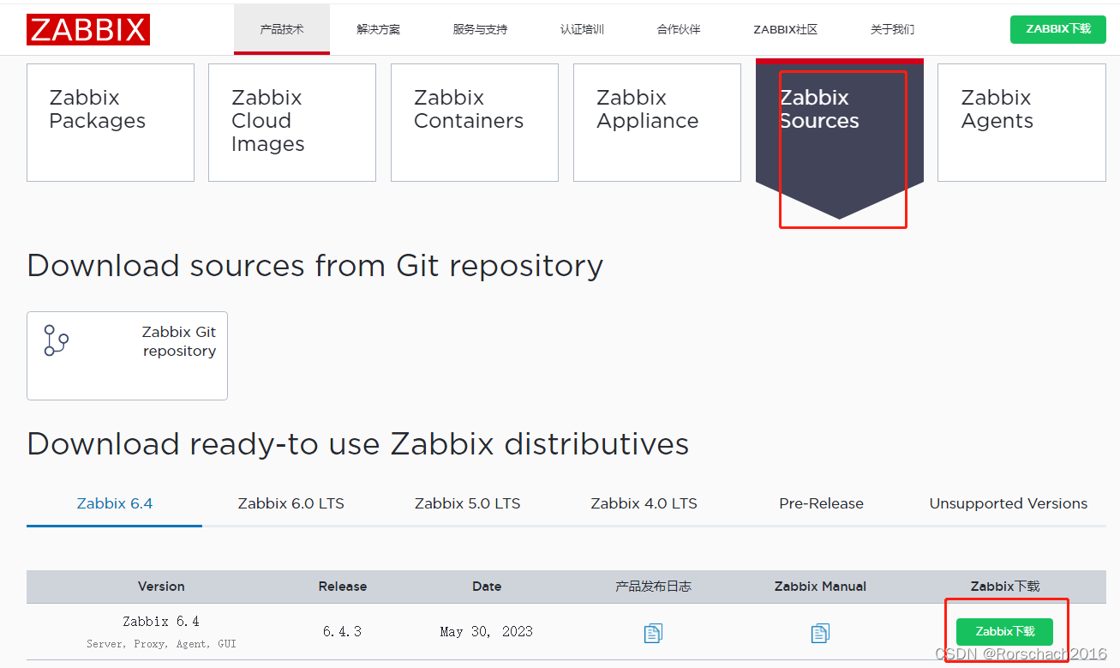
Task: Click the date May 30, 2023
Action: (487, 631)
